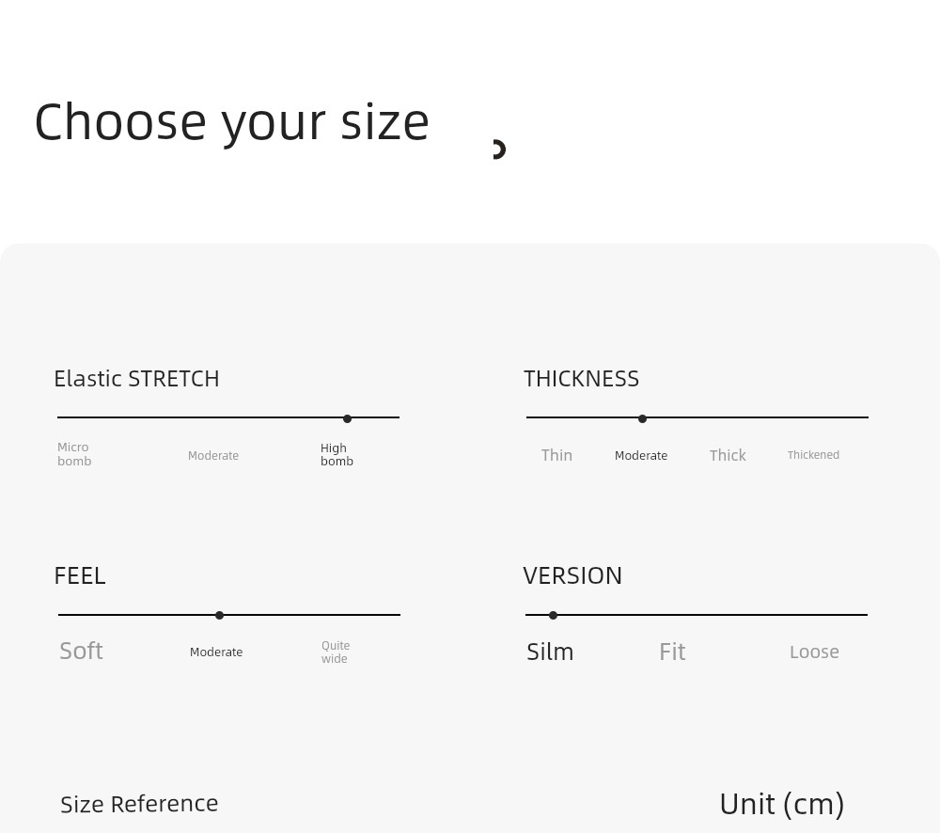Select Moderate under FEEL
This screenshot has width=940, height=833.
pos(216,652)
